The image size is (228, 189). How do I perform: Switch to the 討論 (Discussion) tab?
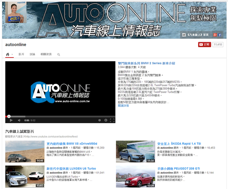pos(32,54)
